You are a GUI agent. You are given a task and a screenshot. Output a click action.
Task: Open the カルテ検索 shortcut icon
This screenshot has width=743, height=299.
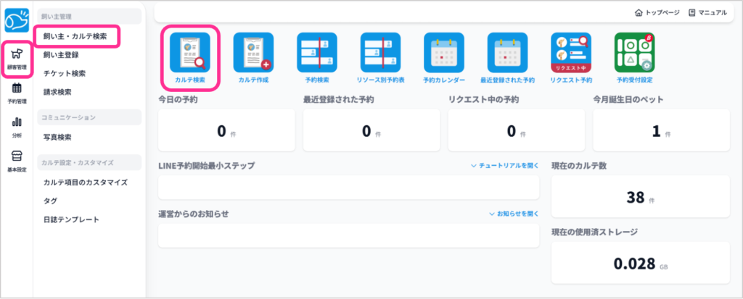click(x=189, y=53)
